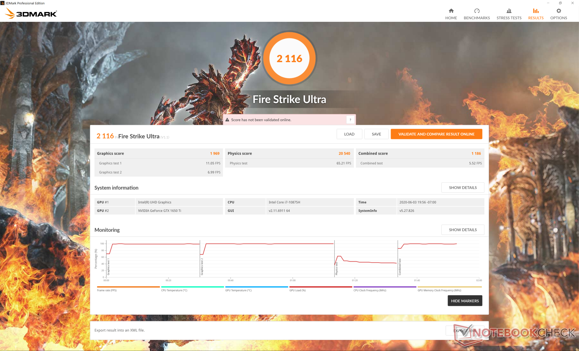Viewport: 579px width, 351px height.
Task: Click Physics test result 65.21 FPS
Action: [344, 163]
